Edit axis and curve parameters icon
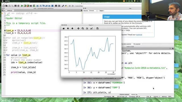The image size is (182, 102). point(92,28)
